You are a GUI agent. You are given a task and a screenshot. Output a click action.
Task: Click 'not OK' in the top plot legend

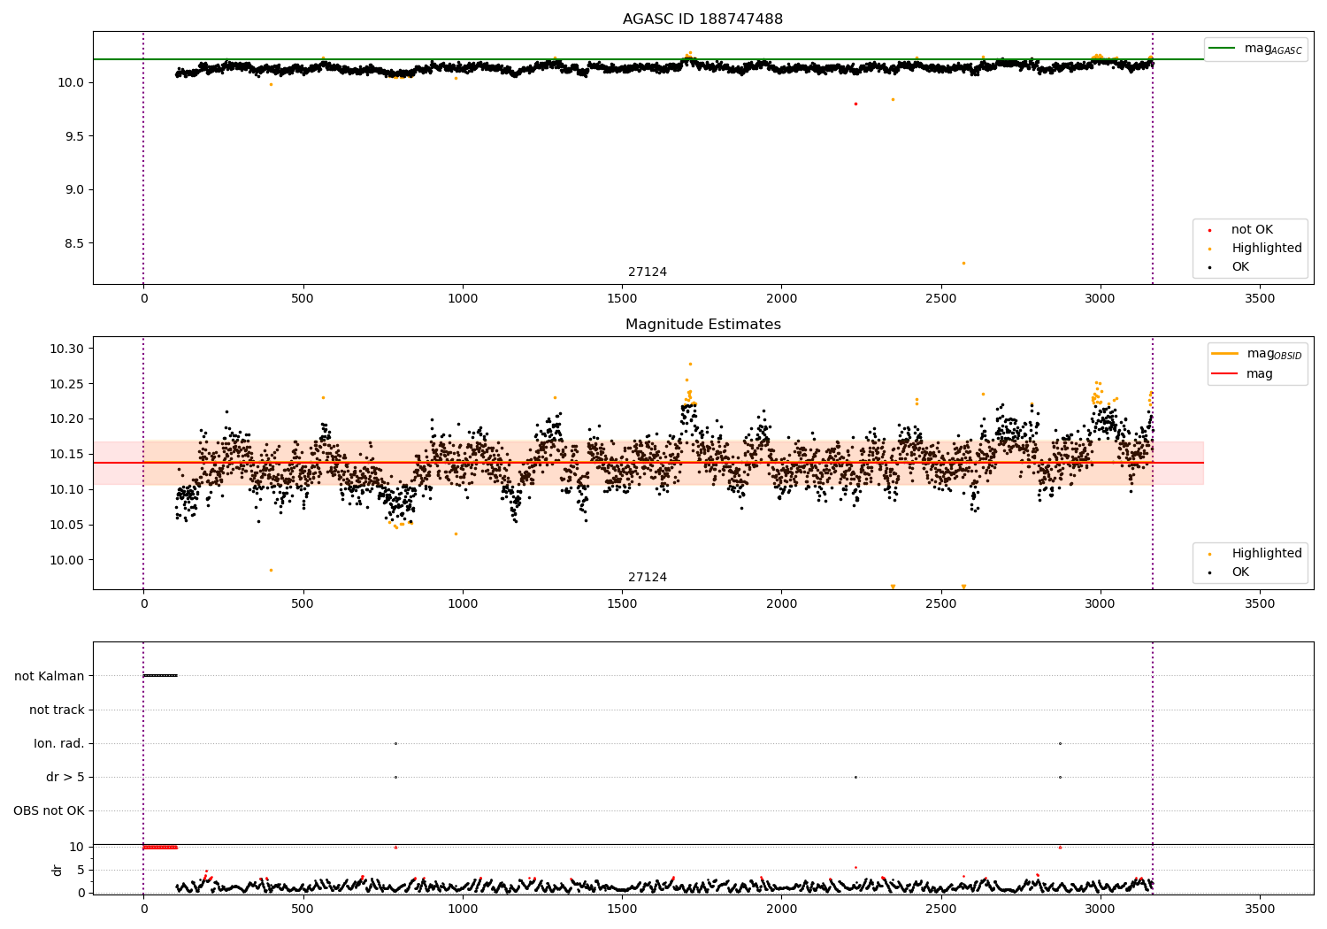pos(1252,230)
